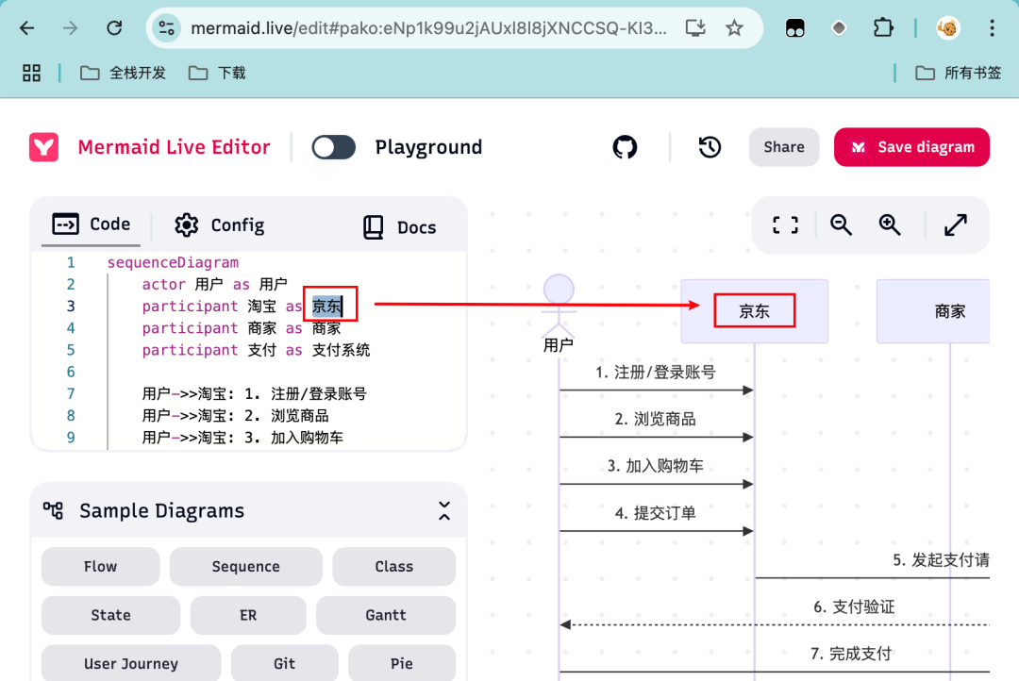Open the apps grid in bookmarks bar
1019x681 pixels.
[31, 73]
